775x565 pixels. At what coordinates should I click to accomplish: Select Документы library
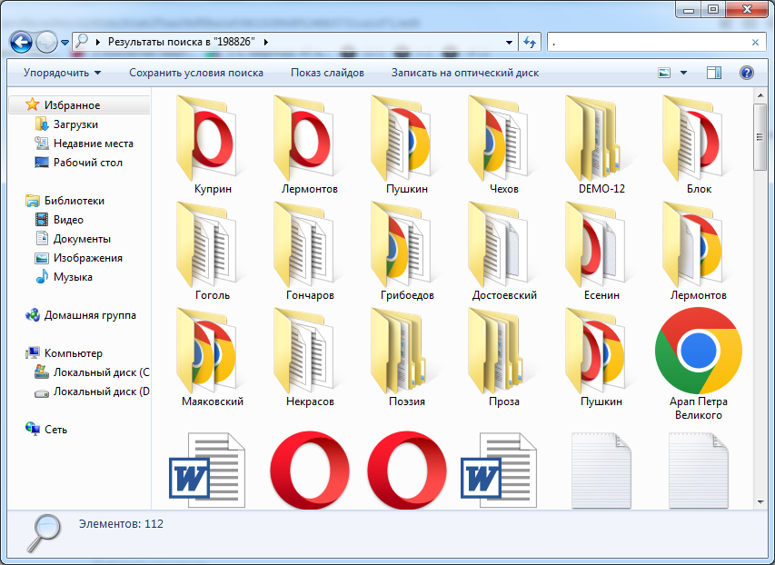point(74,239)
